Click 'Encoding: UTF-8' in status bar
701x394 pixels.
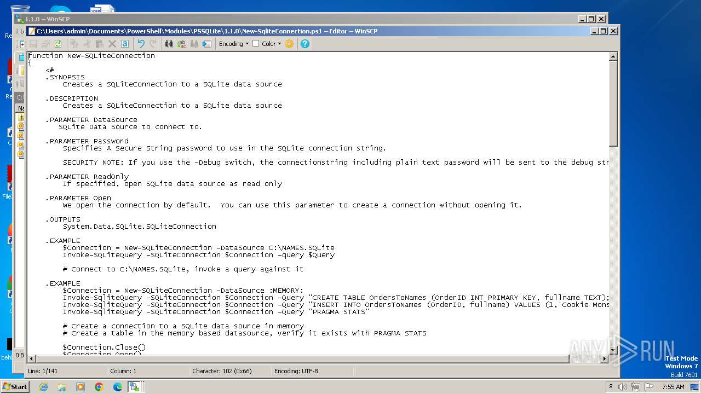click(296, 371)
